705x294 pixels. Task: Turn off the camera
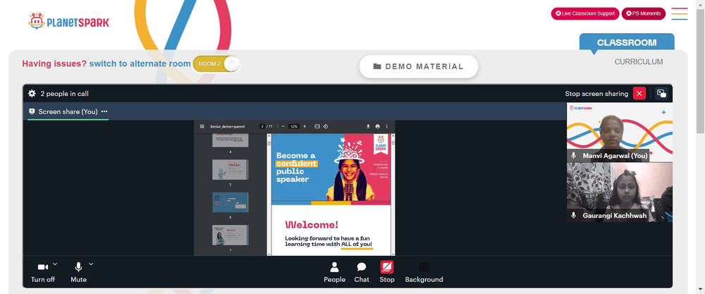(43, 272)
